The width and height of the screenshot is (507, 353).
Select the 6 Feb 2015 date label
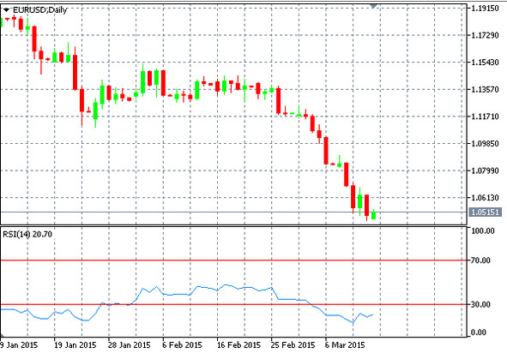pyautogui.click(x=182, y=345)
